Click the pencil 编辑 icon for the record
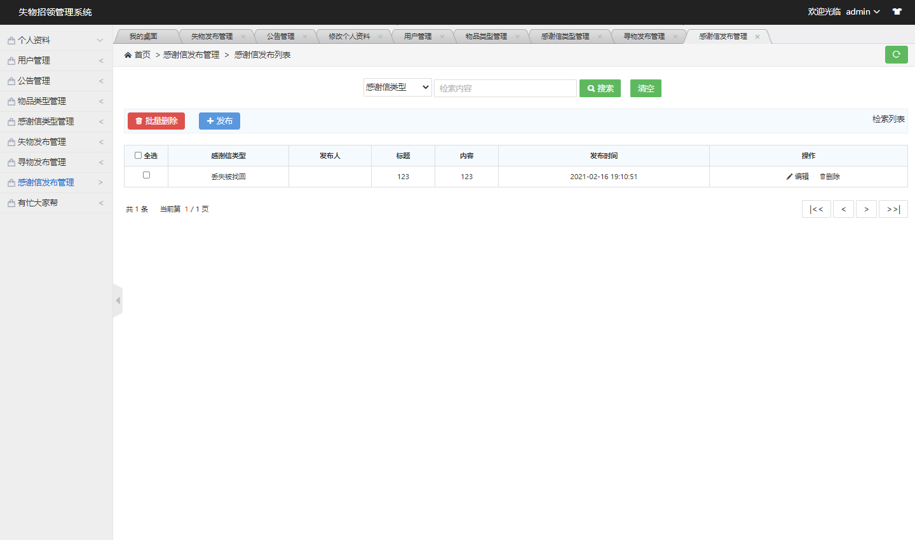Viewport: 915px width, 540px height. 788,177
